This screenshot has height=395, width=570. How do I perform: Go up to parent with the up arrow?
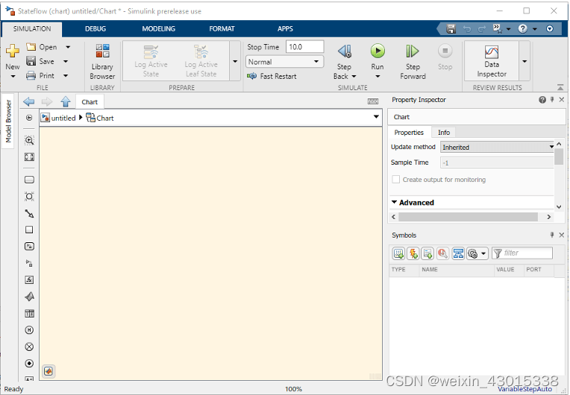(x=66, y=101)
